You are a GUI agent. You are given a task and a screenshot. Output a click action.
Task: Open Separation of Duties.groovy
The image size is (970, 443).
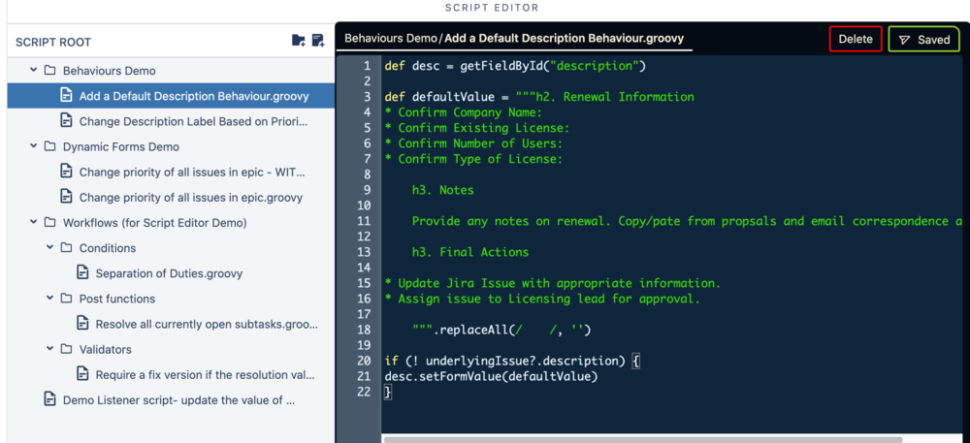169,273
